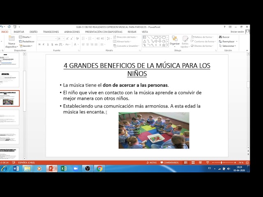
Task: Select the star shape in shapes gallery
Action: pos(164,45)
